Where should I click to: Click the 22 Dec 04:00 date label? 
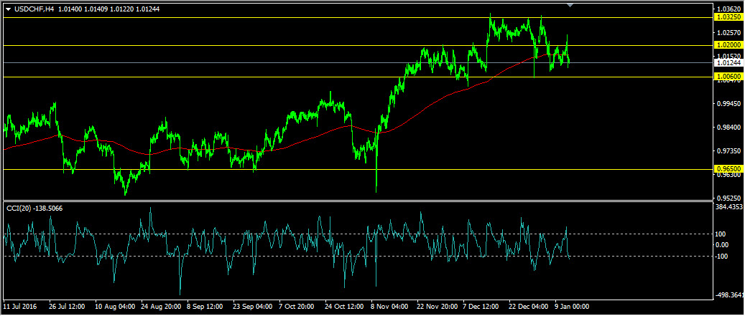(527, 307)
